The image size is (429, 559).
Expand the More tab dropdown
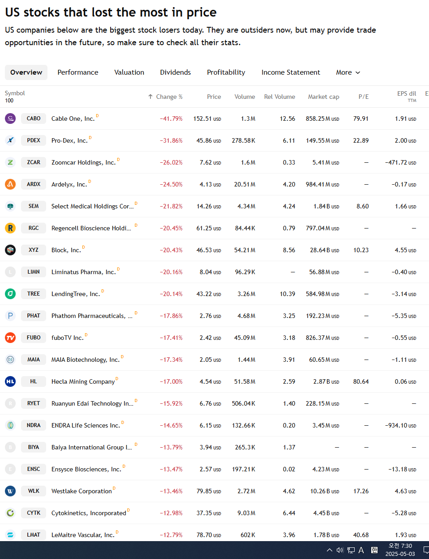tap(348, 72)
